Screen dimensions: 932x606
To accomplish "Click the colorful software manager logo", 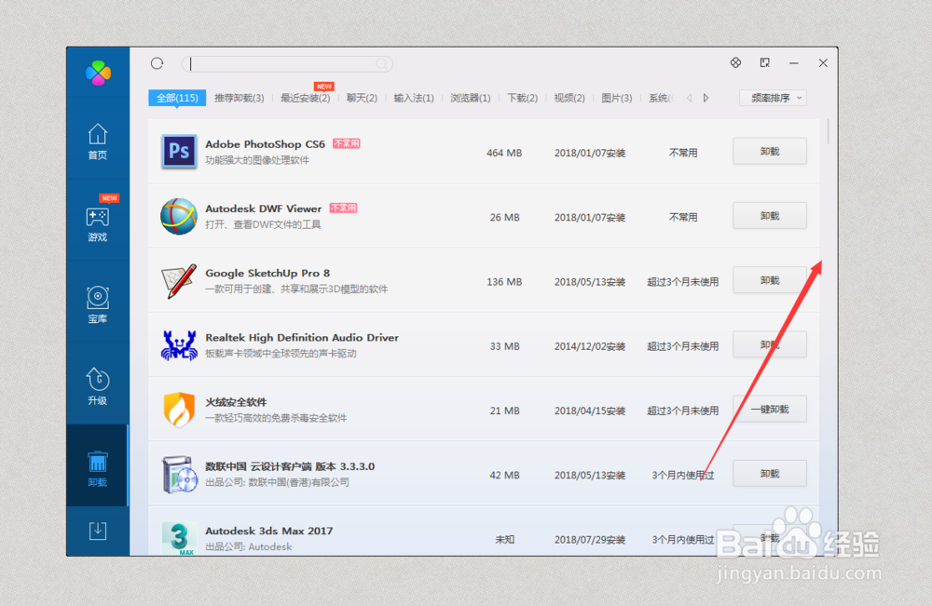I will [x=98, y=73].
